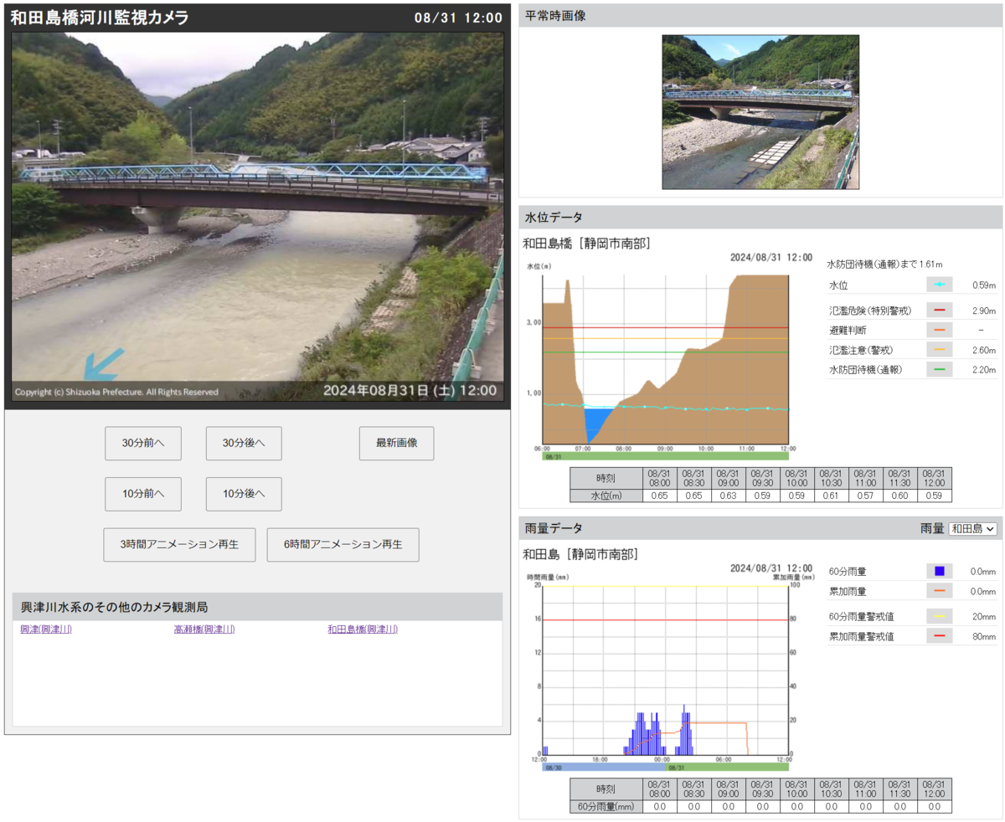Viewport: 1005px width, 822px height.
Task: Click the water level chart area
Action: click(x=666, y=359)
